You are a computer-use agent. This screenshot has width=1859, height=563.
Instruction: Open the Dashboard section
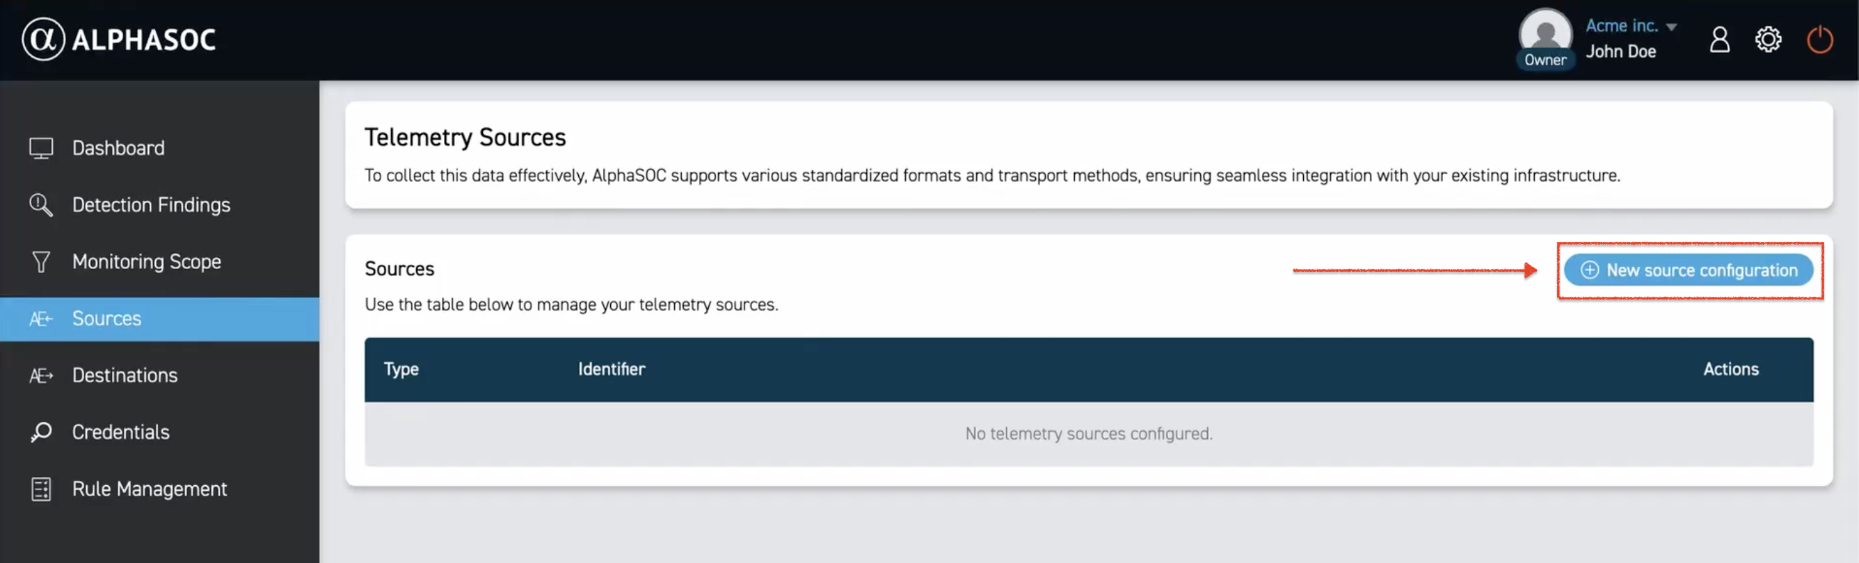pos(118,147)
